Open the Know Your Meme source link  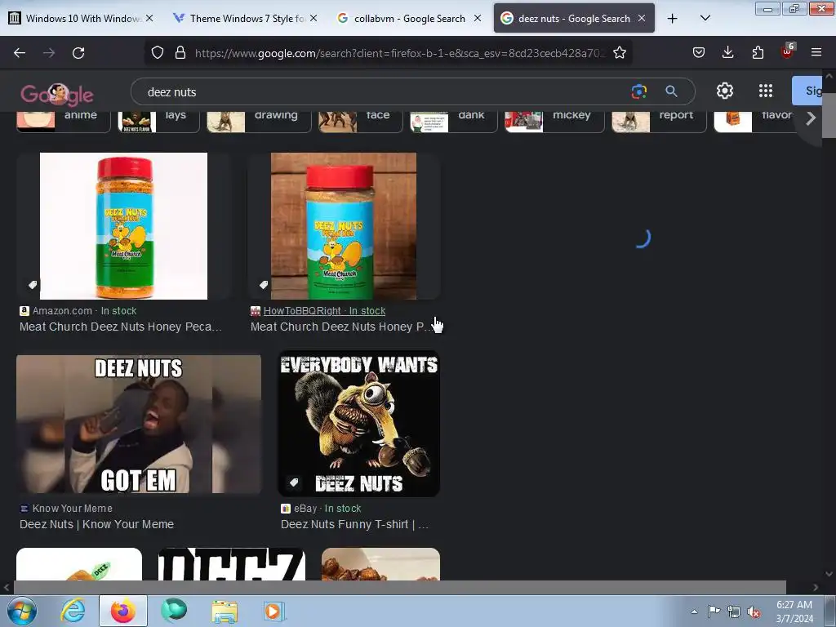(72, 509)
